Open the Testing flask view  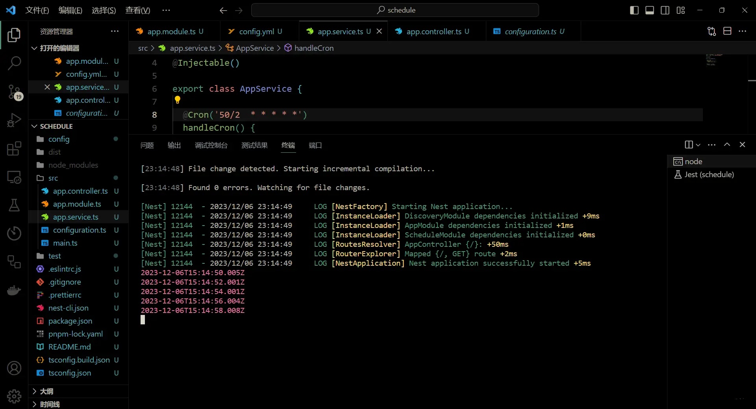pos(14,205)
